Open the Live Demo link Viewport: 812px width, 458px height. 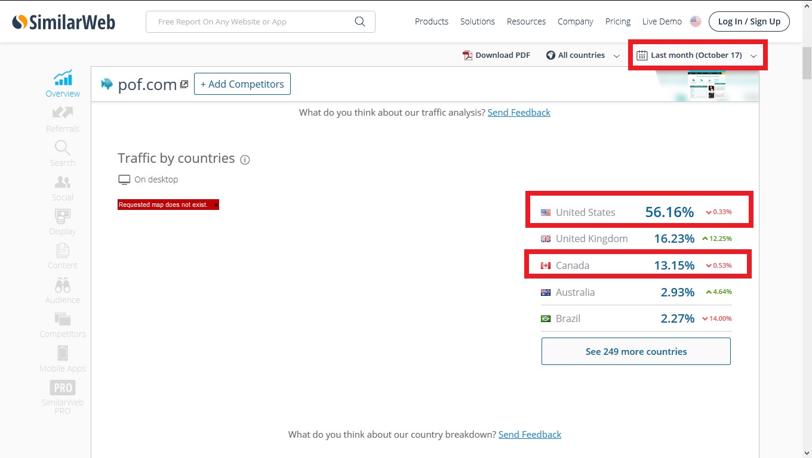click(x=662, y=21)
